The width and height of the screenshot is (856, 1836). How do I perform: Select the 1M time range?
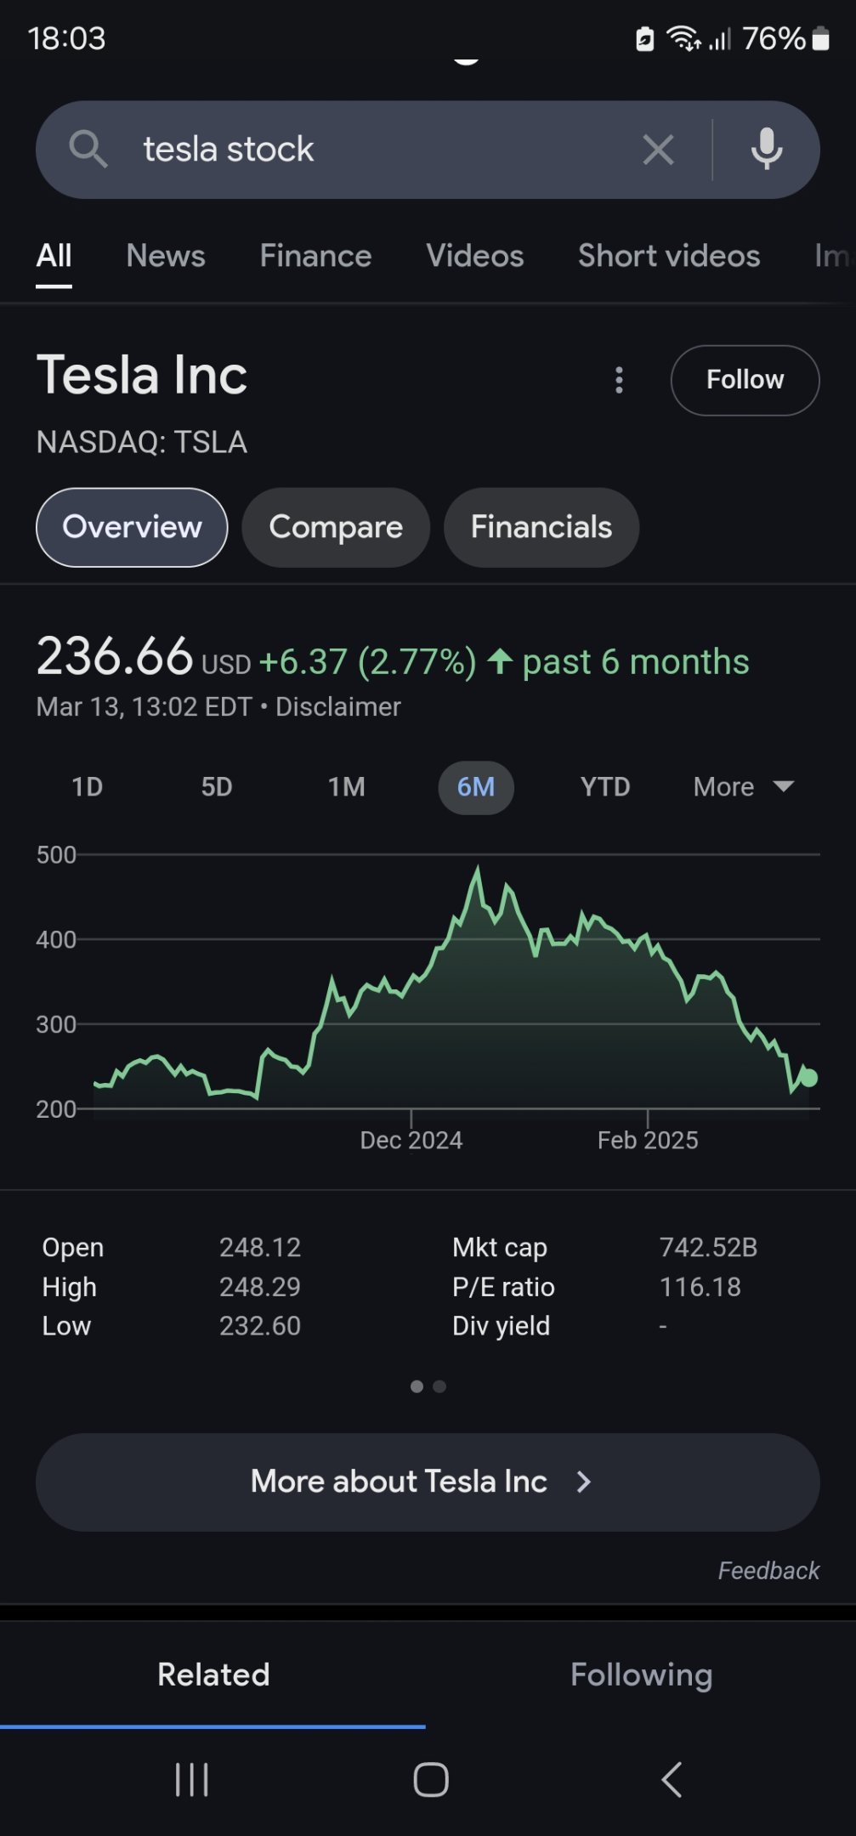(347, 787)
